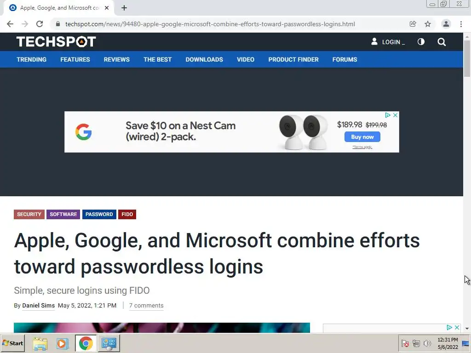Open Chrome three-dot menu
Image resolution: width=471 pixels, height=353 pixels.
(461, 24)
